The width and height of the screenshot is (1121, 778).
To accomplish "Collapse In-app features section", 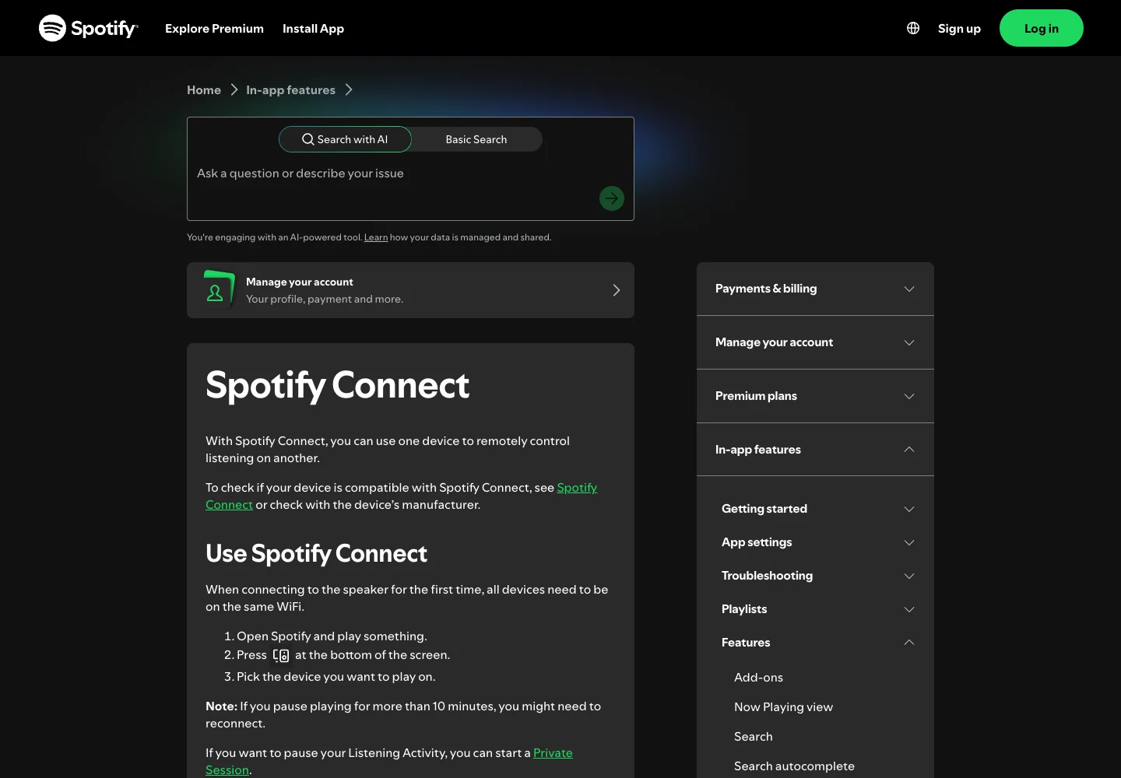I will coord(815,450).
